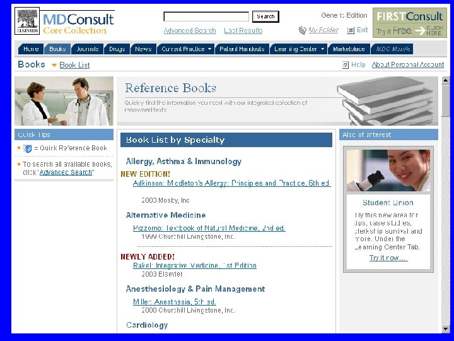Open Adkinson: Middleton's Allergy book link
Image resolution: width=454 pixels, height=341 pixels.
tap(231, 183)
